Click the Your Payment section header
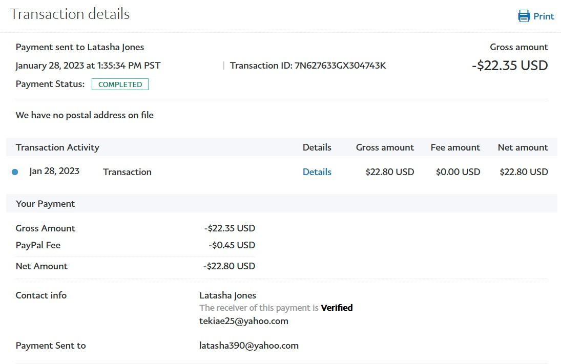The width and height of the screenshot is (561, 364). 45,204
